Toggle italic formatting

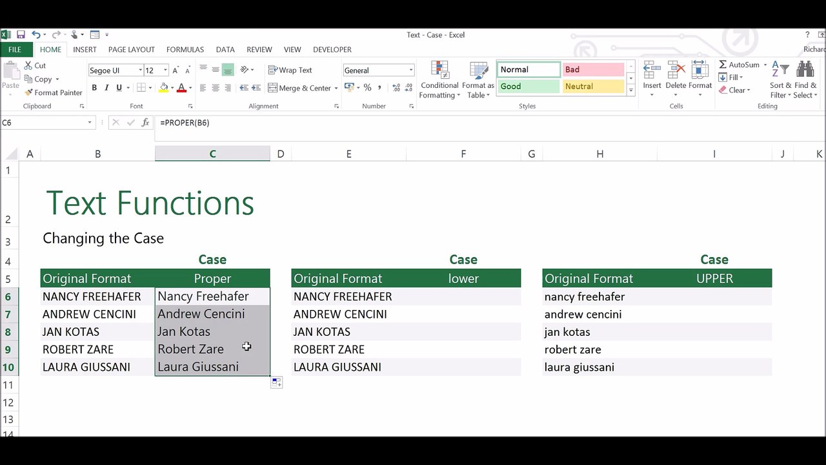106,88
